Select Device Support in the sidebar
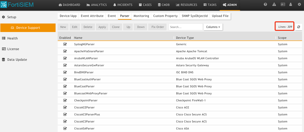This screenshot has height=132, width=304. tap(28, 28)
